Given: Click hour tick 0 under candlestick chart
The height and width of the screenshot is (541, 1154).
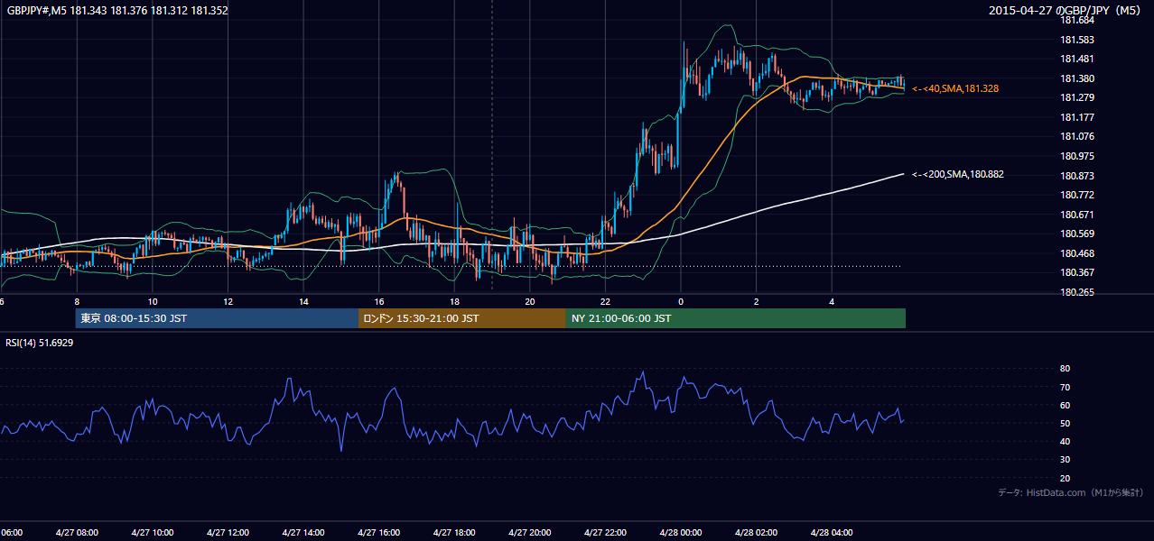Looking at the screenshot, I should coord(681,301).
